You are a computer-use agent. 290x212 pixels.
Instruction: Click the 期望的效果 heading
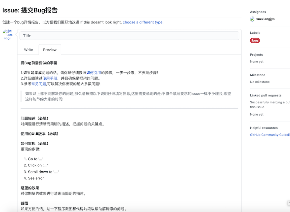pyautogui.click(x=30, y=188)
